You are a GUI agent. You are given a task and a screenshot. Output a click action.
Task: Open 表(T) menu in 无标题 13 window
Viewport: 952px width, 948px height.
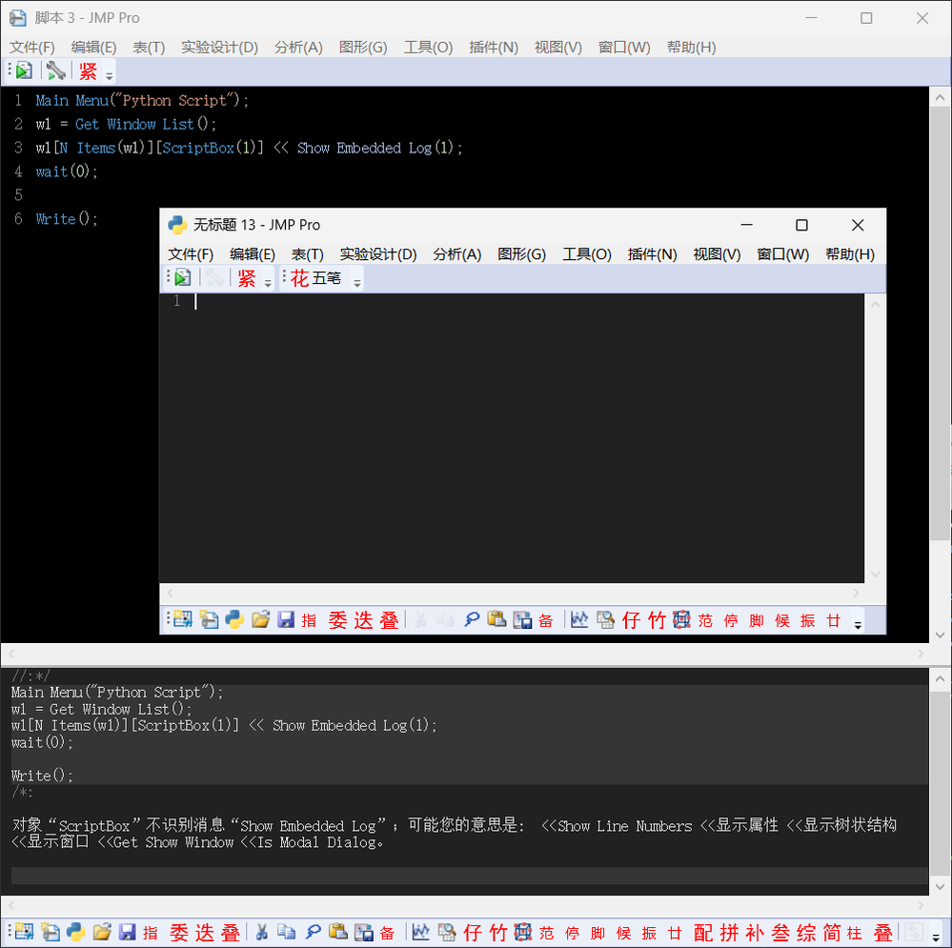(307, 254)
